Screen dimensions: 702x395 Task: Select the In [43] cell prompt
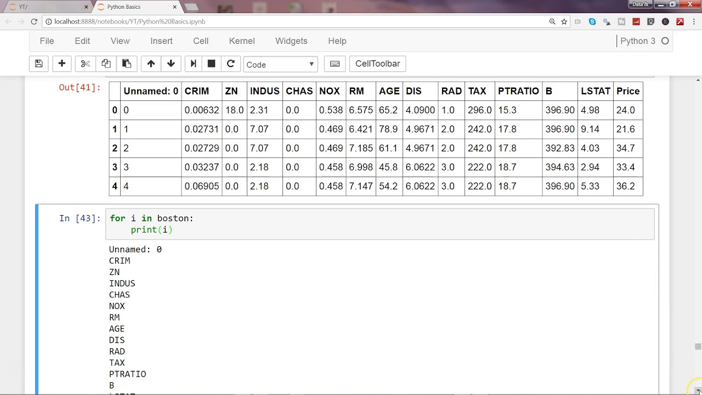point(80,218)
